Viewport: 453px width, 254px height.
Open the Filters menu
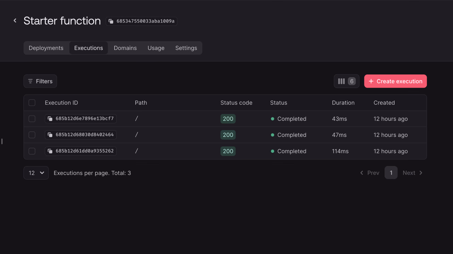40,81
